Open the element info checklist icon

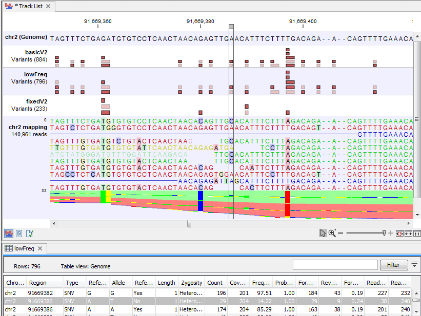30,233
